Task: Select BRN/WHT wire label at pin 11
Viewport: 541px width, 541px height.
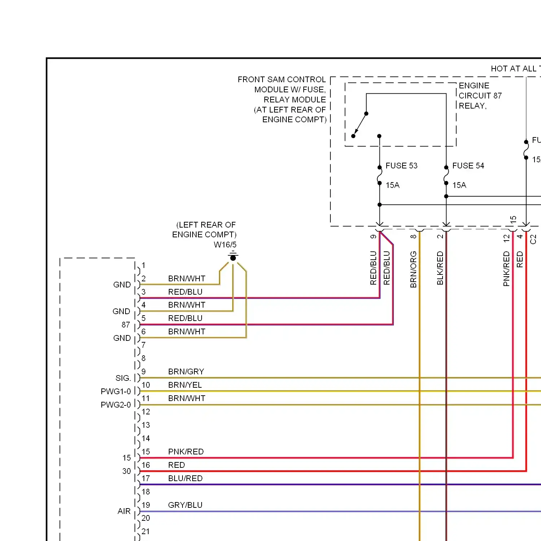Action: click(186, 398)
